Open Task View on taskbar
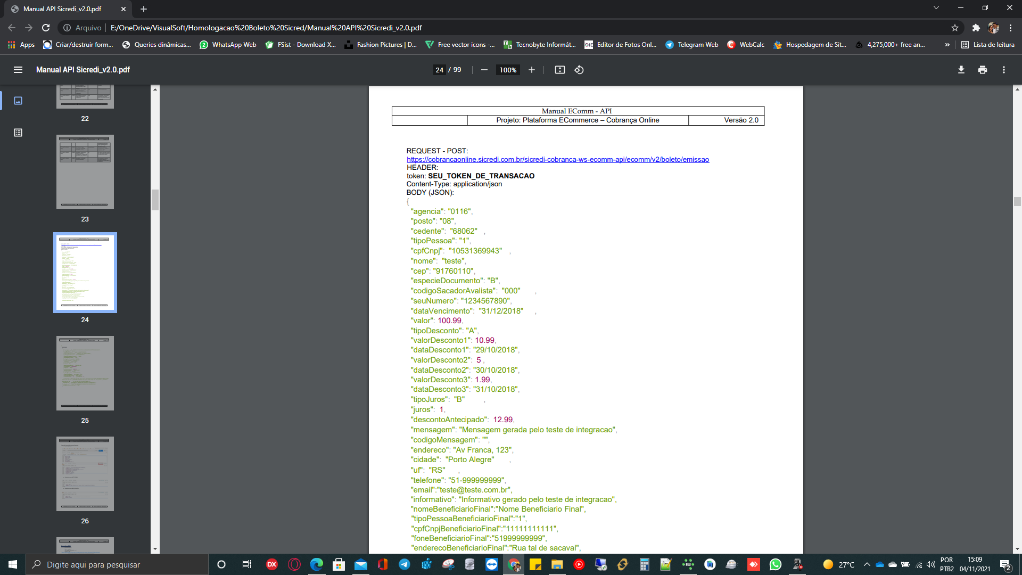The height and width of the screenshot is (575, 1022). click(x=246, y=564)
